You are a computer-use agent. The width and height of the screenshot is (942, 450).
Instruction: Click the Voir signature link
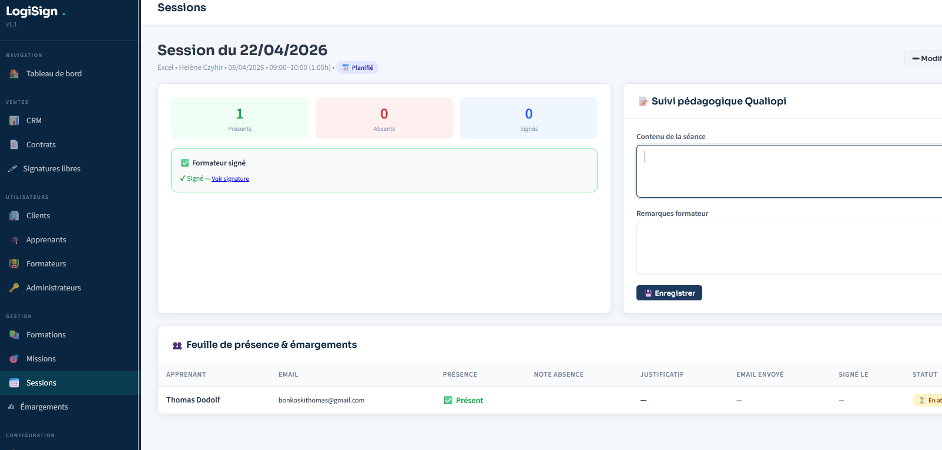click(x=230, y=179)
